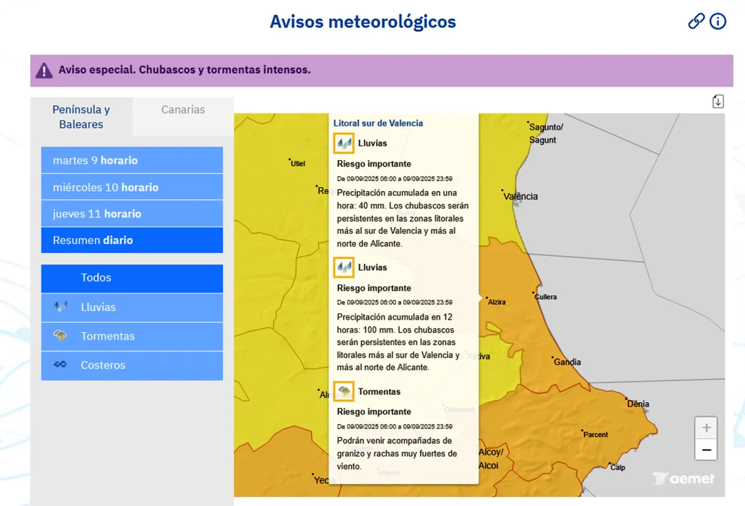Filter warnings by Lluvias
The width and height of the screenshot is (745, 506).
[132, 307]
